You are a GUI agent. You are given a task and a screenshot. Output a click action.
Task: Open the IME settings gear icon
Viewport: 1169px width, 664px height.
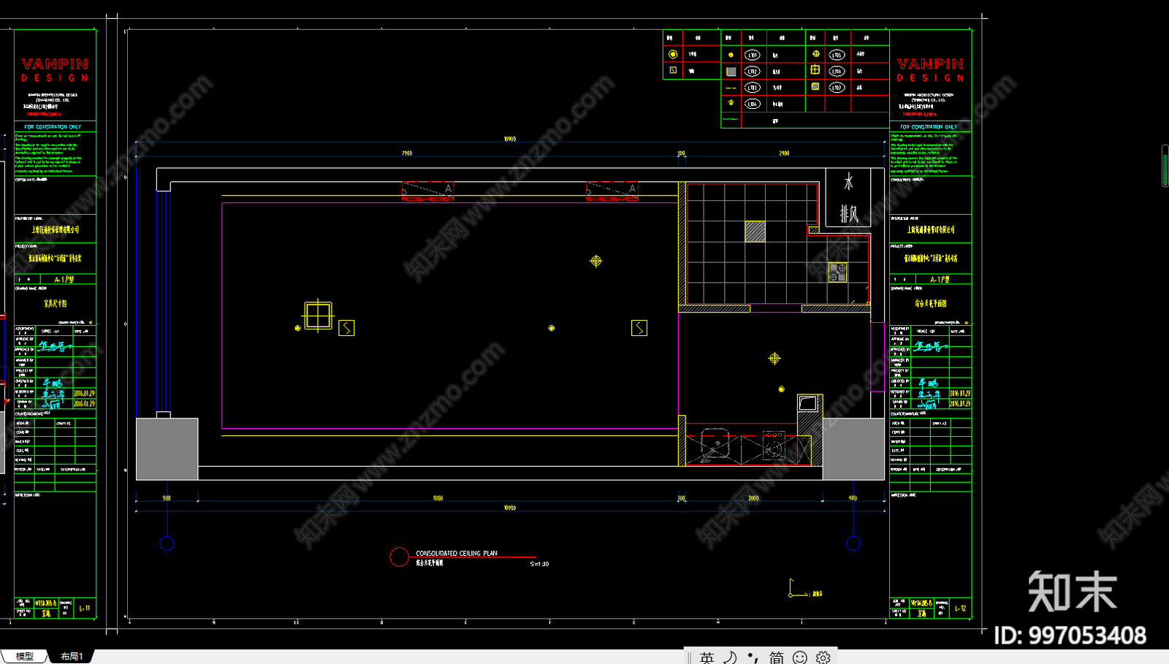click(x=823, y=657)
